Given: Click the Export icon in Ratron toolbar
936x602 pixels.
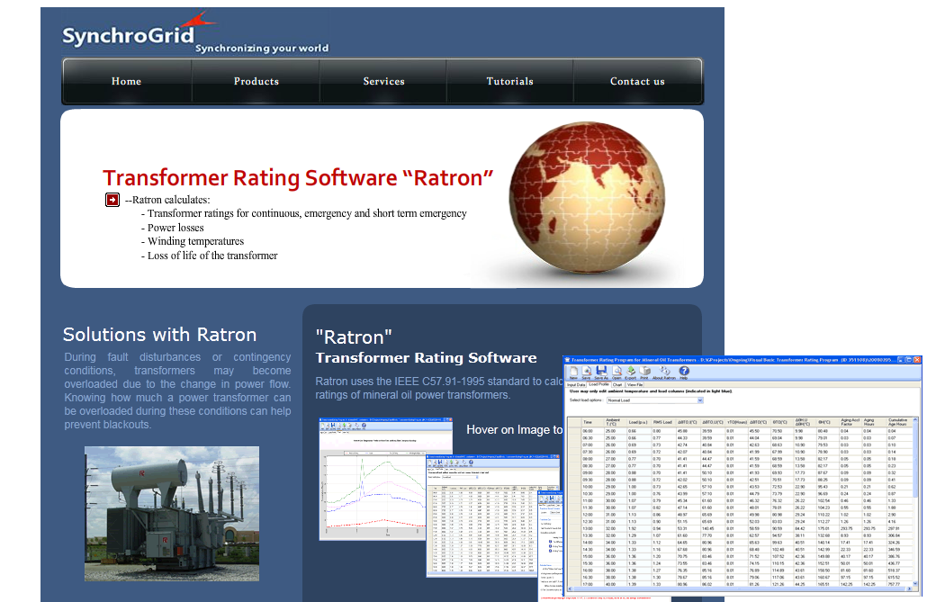Looking at the screenshot, I should (x=631, y=371).
